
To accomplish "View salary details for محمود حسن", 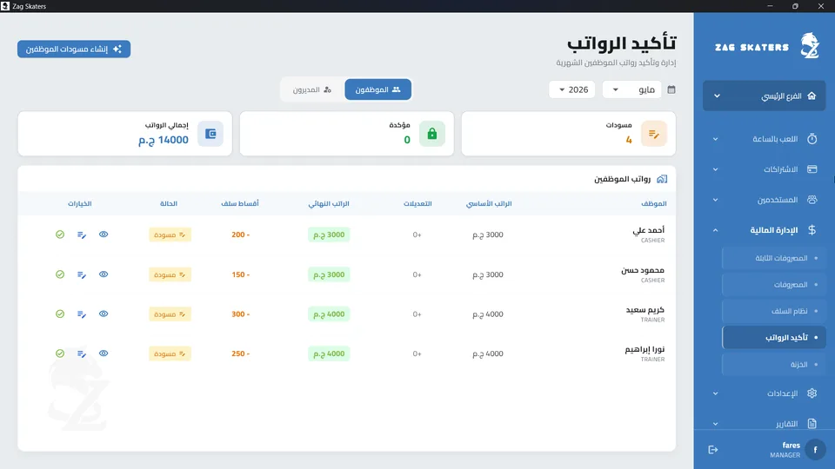I will pos(104,274).
